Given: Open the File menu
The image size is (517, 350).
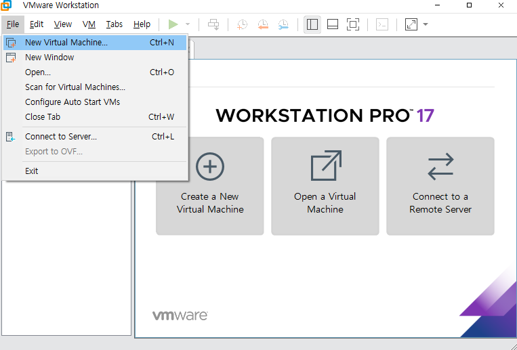Looking at the screenshot, I should pyautogui.click(x=13, y=24).
